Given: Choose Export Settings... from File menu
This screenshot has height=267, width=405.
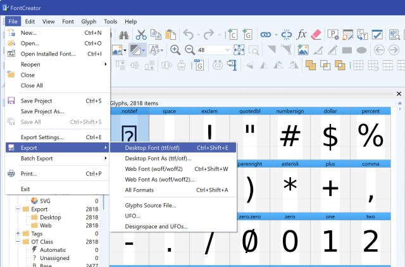Looking at the screenshot, I should (58, 137).
